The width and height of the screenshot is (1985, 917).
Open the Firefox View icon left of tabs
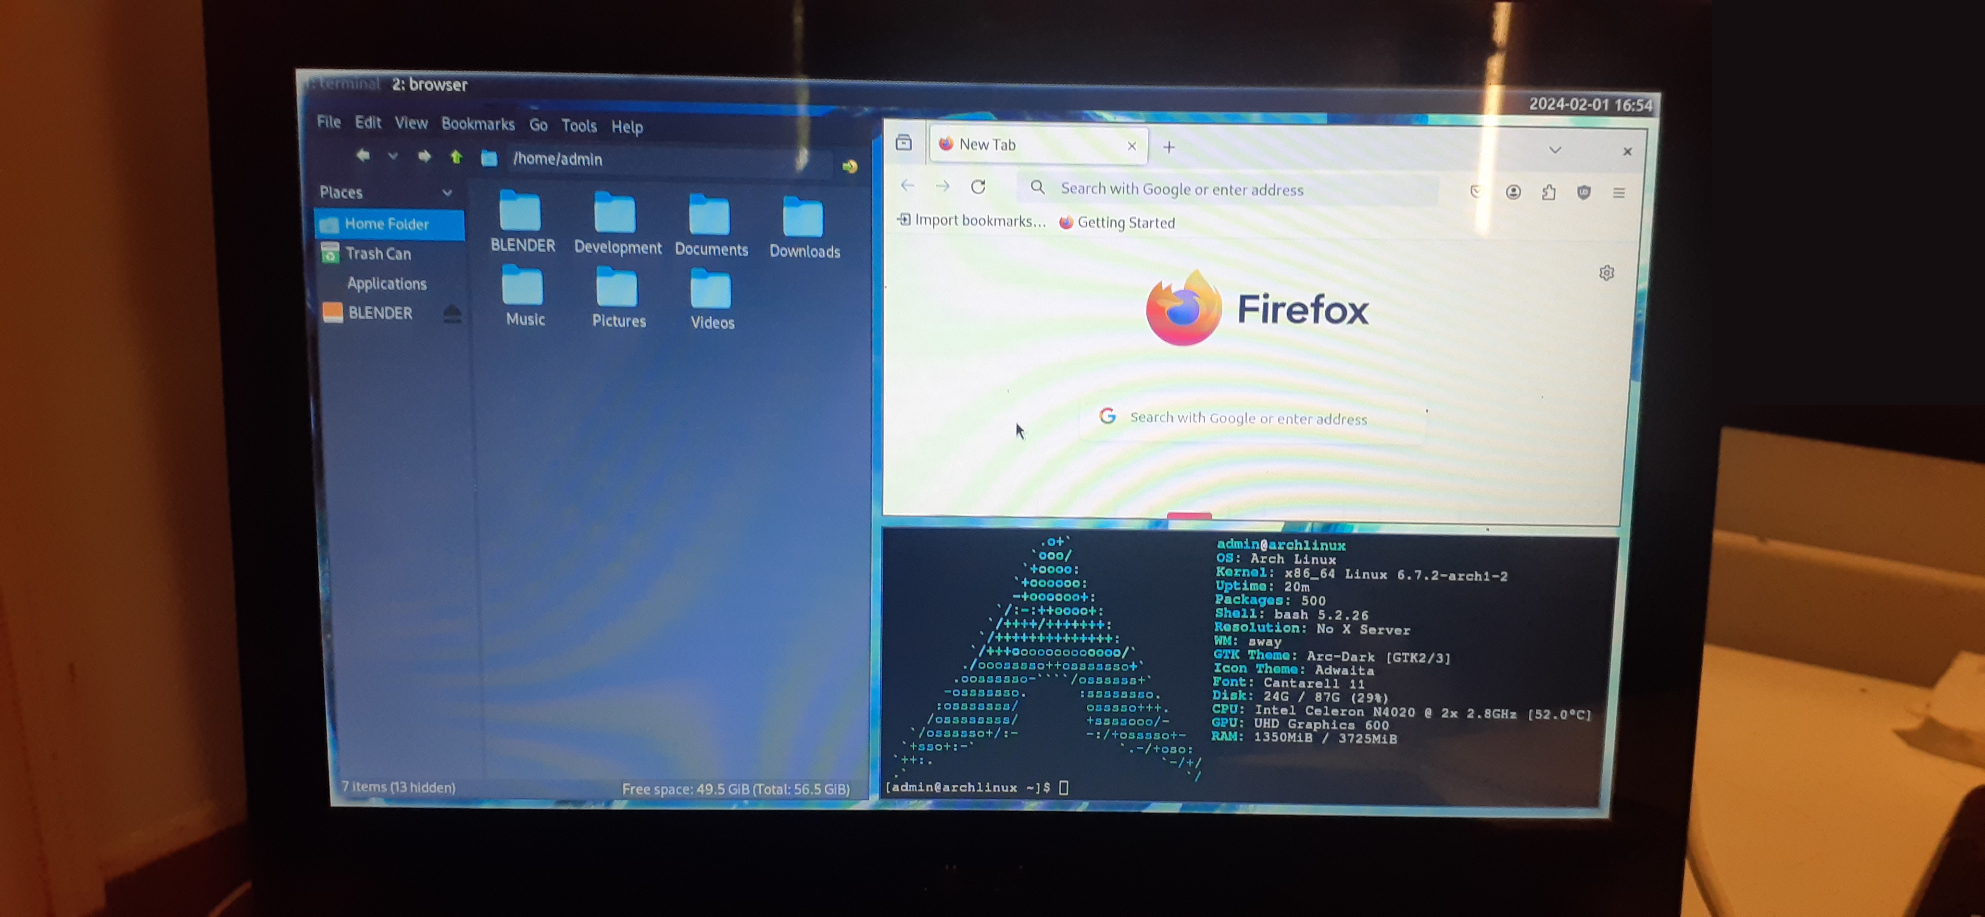pyautogui.click(x=903, y=142)
